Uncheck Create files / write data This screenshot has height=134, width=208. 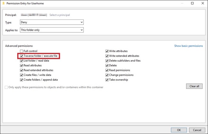click(21, 75)
